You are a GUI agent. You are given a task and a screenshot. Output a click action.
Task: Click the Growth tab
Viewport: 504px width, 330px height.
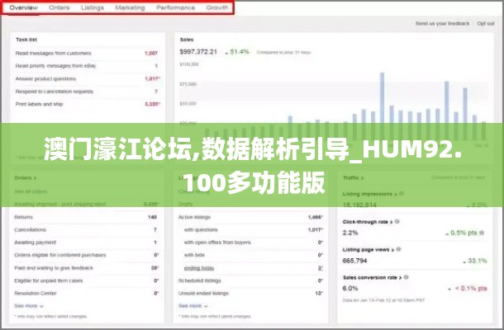tap(216, 7)
